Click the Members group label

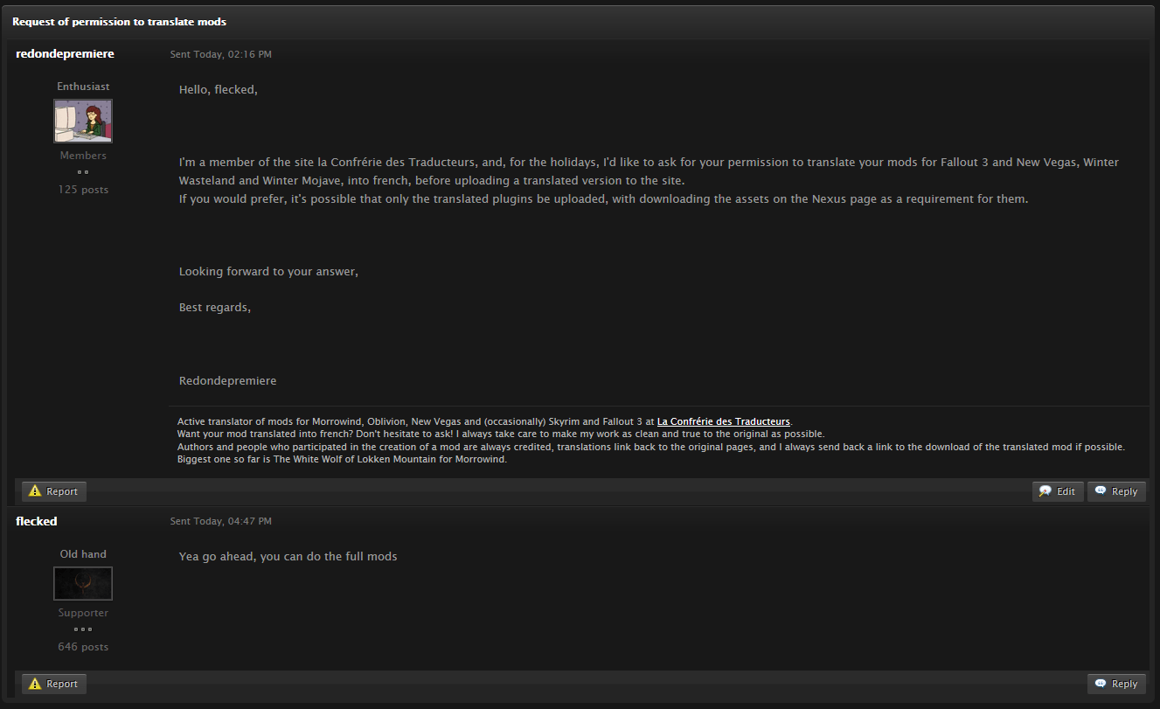[83, 156]
